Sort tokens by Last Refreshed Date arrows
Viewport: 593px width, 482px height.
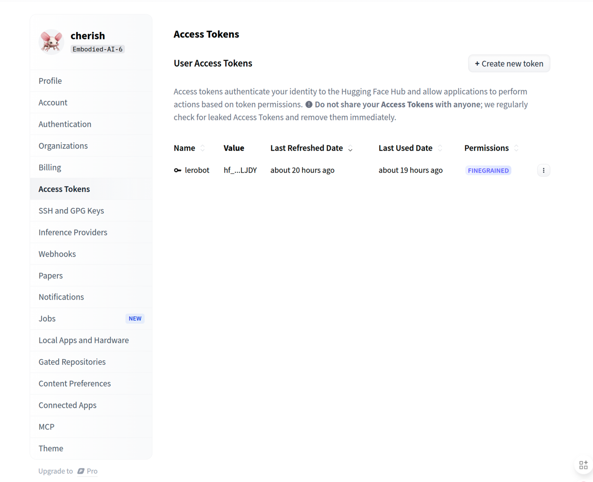[x=350, y=148]
